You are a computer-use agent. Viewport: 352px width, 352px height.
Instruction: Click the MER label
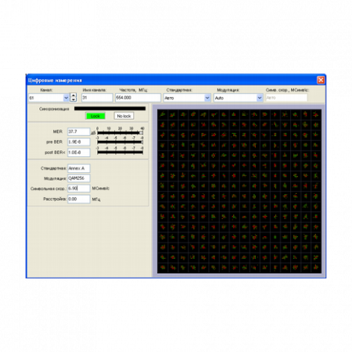click(58, 131)
